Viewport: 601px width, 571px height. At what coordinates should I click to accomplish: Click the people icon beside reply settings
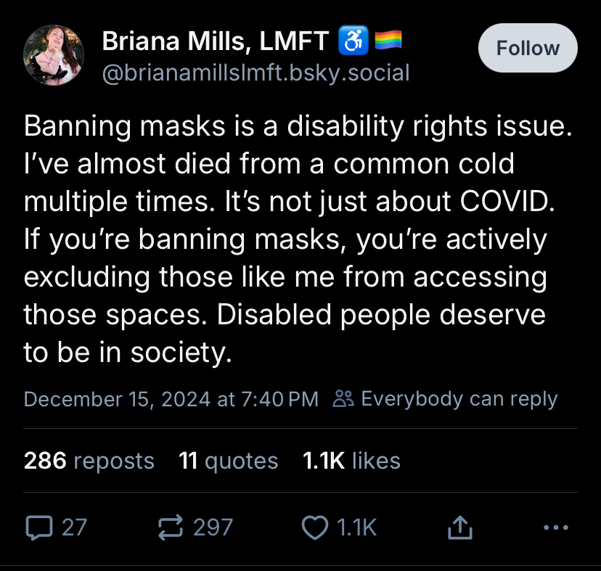[x=343, y=399]
